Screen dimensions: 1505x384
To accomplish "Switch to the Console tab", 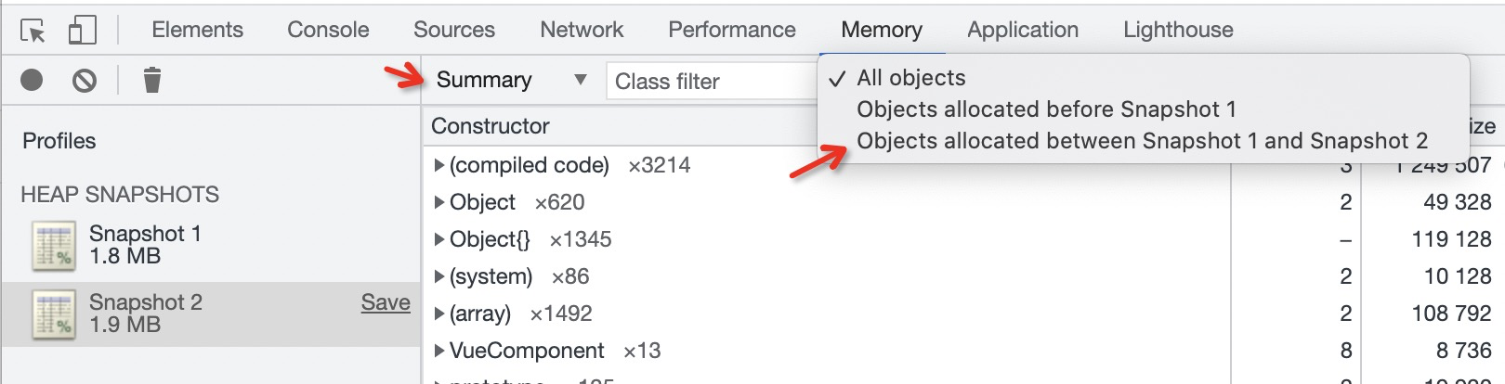I will 328,30.
